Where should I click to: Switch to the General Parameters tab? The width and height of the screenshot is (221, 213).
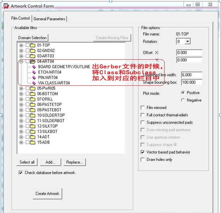click(x=50, y=19)
